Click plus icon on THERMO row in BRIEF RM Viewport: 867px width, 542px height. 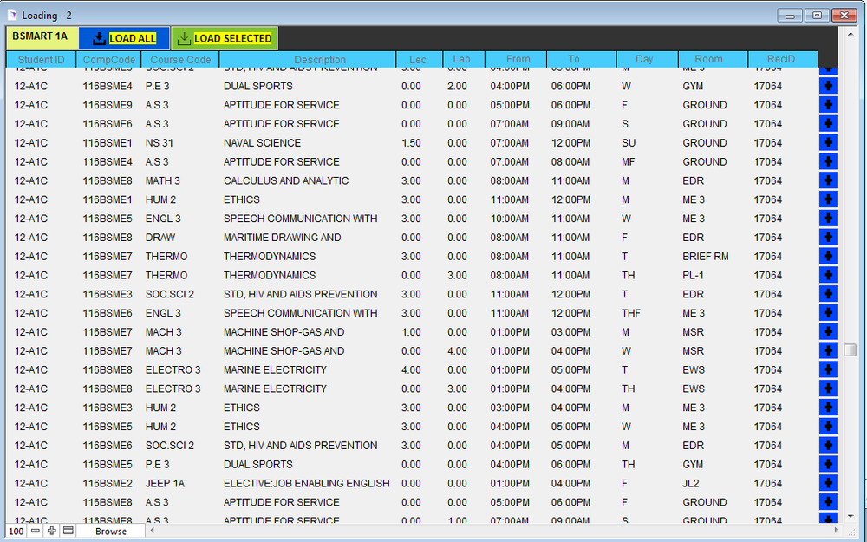(x=828, y=257)
